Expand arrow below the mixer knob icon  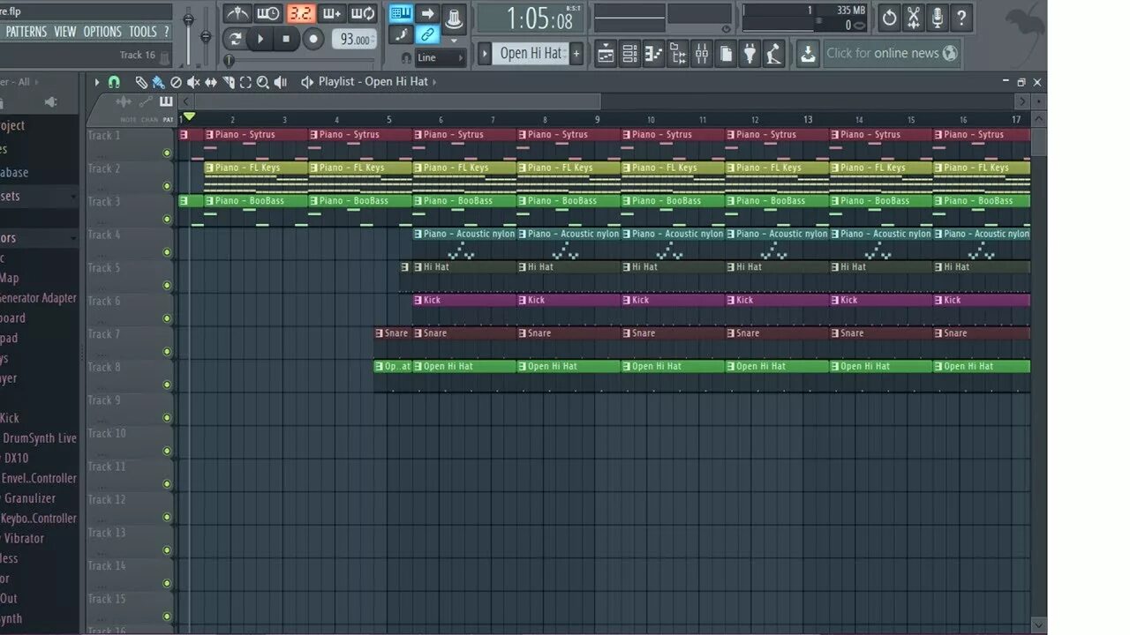pos(455,40)
